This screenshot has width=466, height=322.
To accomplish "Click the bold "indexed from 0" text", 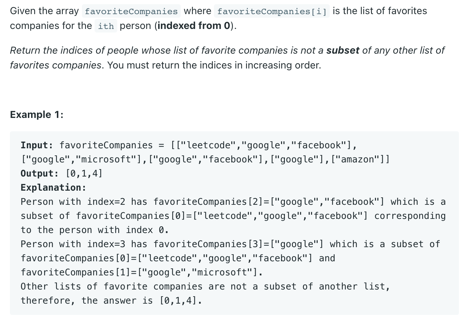I will (194, 26).
